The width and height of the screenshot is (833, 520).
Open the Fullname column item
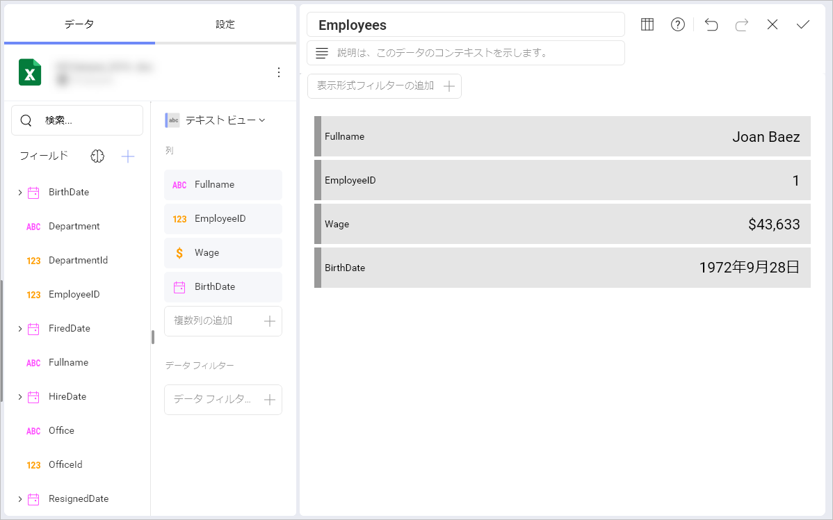pos(223,185)
